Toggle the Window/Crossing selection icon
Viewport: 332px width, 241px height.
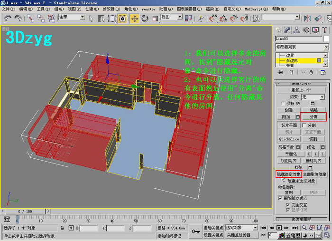click(x=122, y=19)
